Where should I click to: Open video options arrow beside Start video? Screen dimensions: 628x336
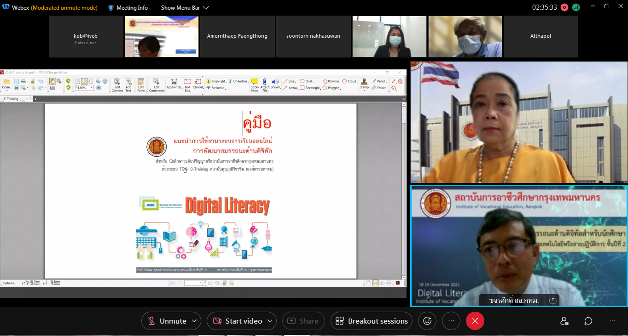[x=269, y=321]
